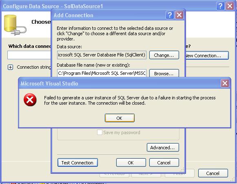The width and height of the screenshot is (237, 184).
Task: Close the Microsoft Visual Studio error dialog
Action: (225, 83)
